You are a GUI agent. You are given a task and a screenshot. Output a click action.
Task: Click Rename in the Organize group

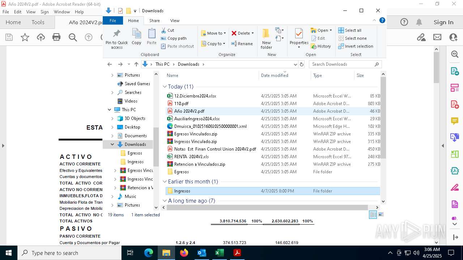pyautogui.click(x=242, y=44)
